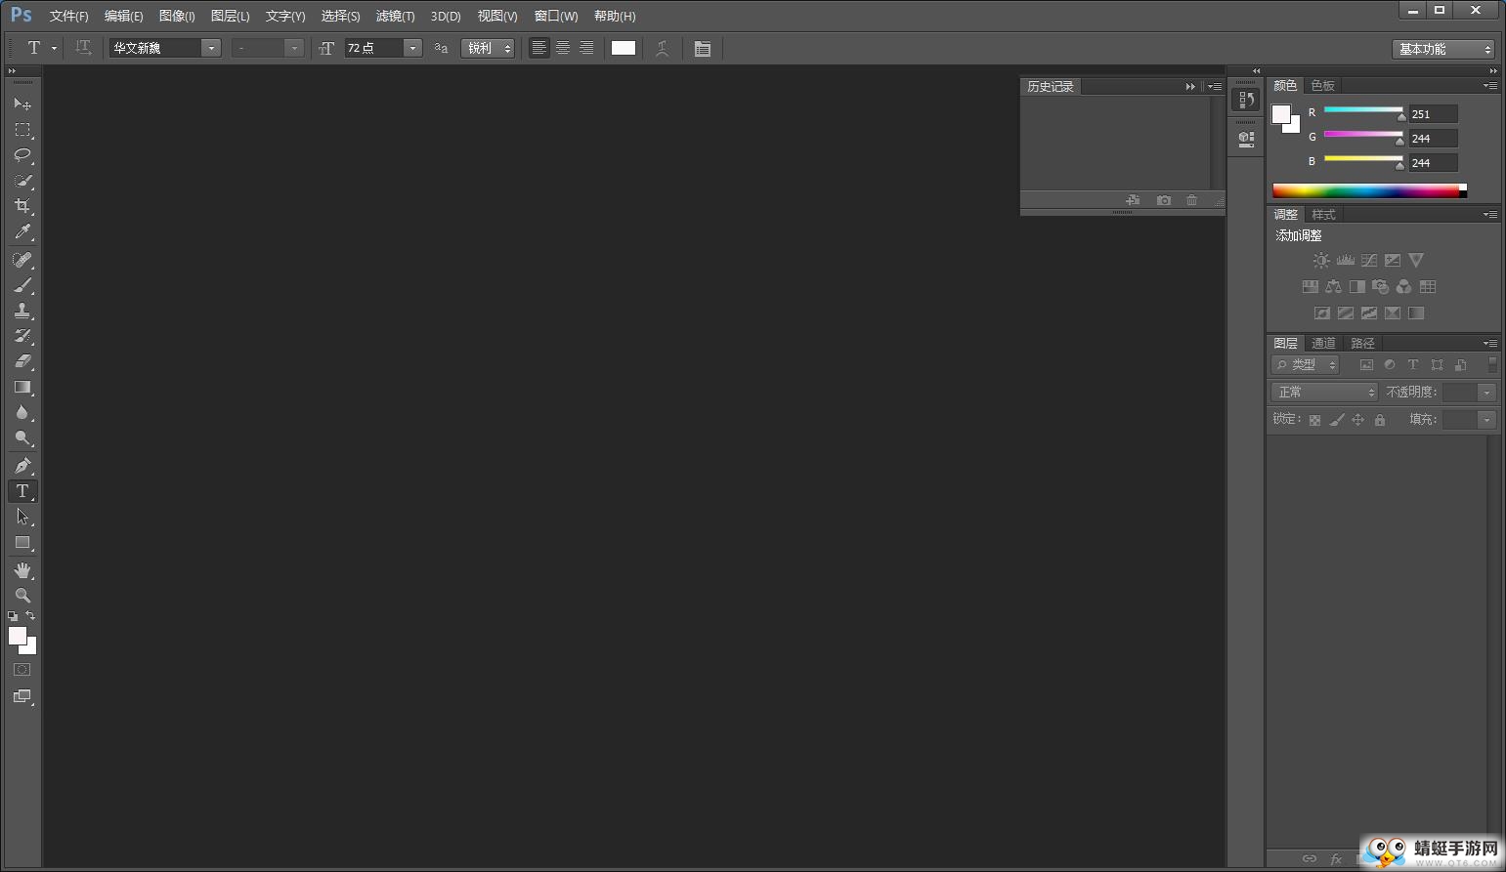Toggle lock position
Image resolution: width=1506 pixels, height=872 pixels.
[x=1357, y=420]
